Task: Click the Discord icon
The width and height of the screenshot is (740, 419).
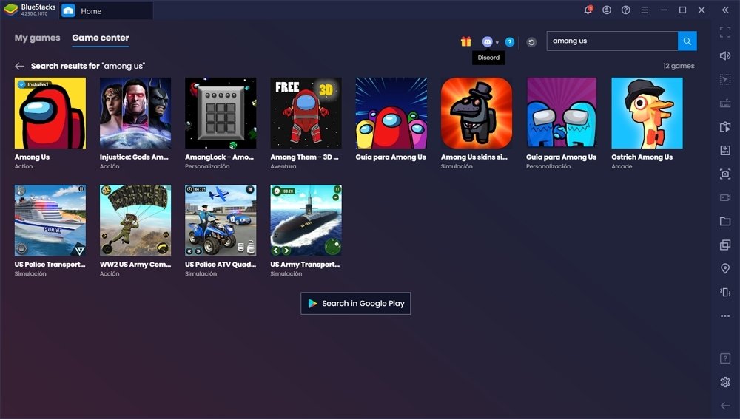Action: tap(488, 41)
